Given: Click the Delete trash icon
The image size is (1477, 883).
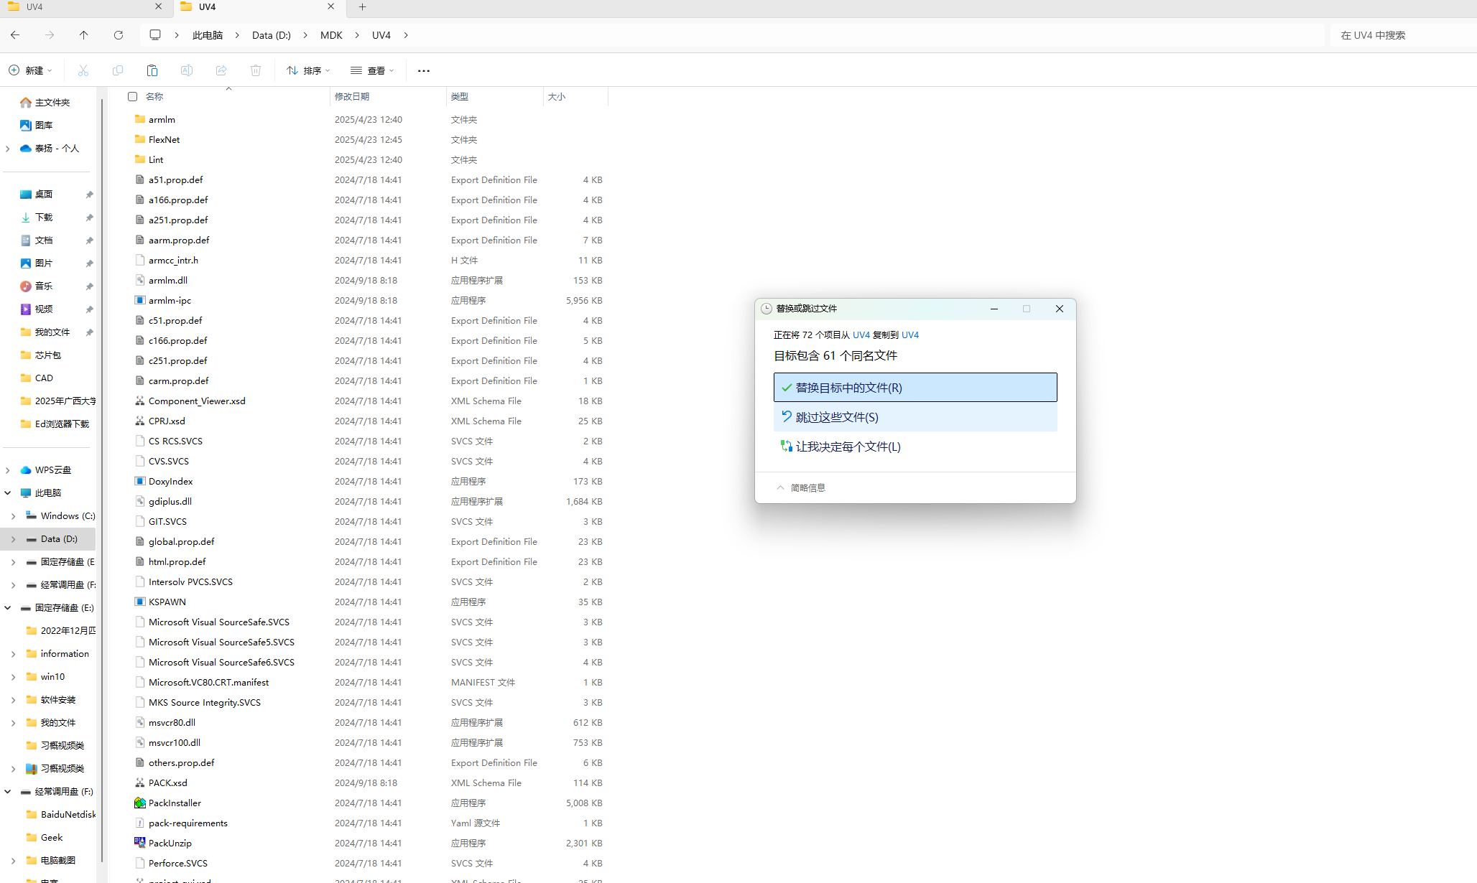Looking at the screenshot, I should pyautogui.click(x=256, y=70).
